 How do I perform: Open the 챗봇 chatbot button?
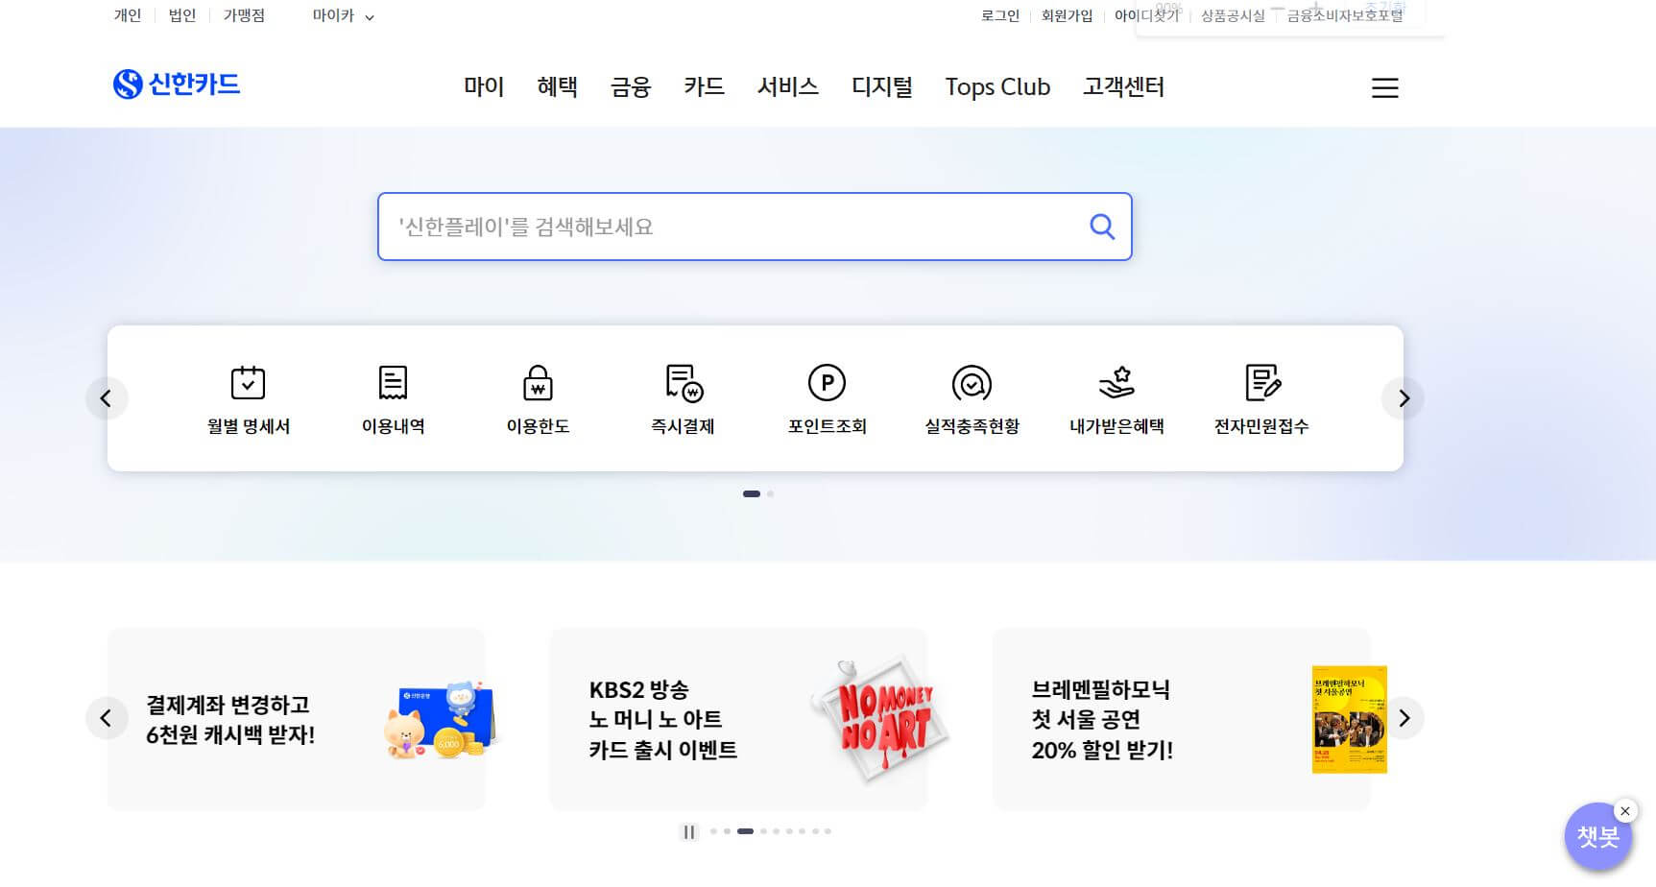[1596, 836]
